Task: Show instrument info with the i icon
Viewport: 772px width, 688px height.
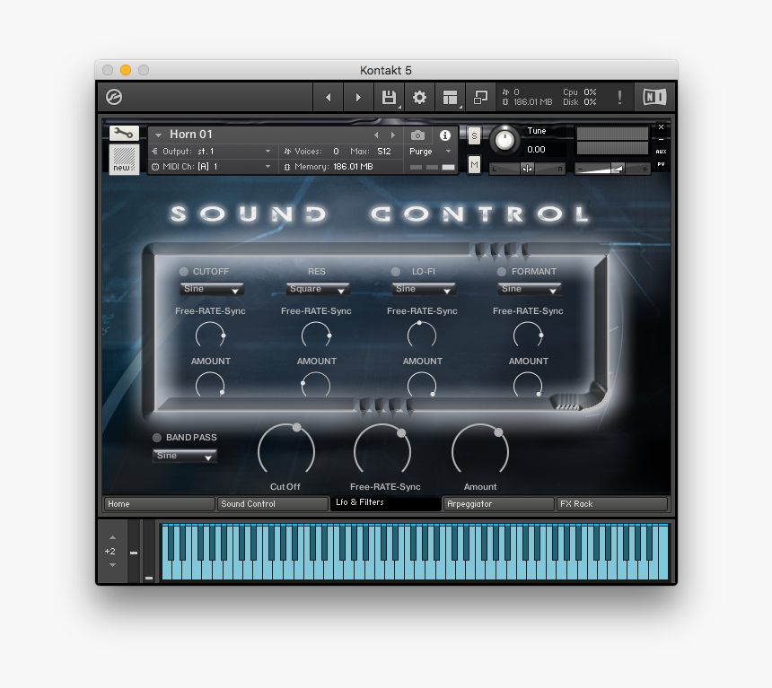Action: point(444,135)
